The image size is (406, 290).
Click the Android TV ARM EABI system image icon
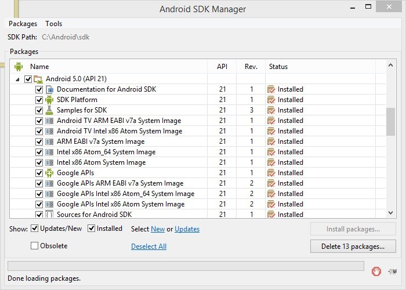click(49, 121)
